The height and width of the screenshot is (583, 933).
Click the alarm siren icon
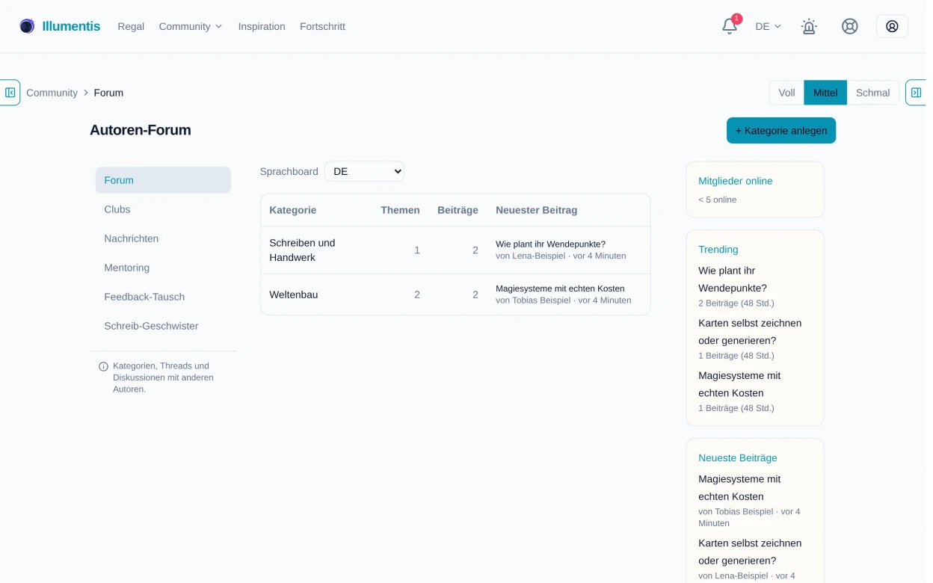click(x=809, y=26)
